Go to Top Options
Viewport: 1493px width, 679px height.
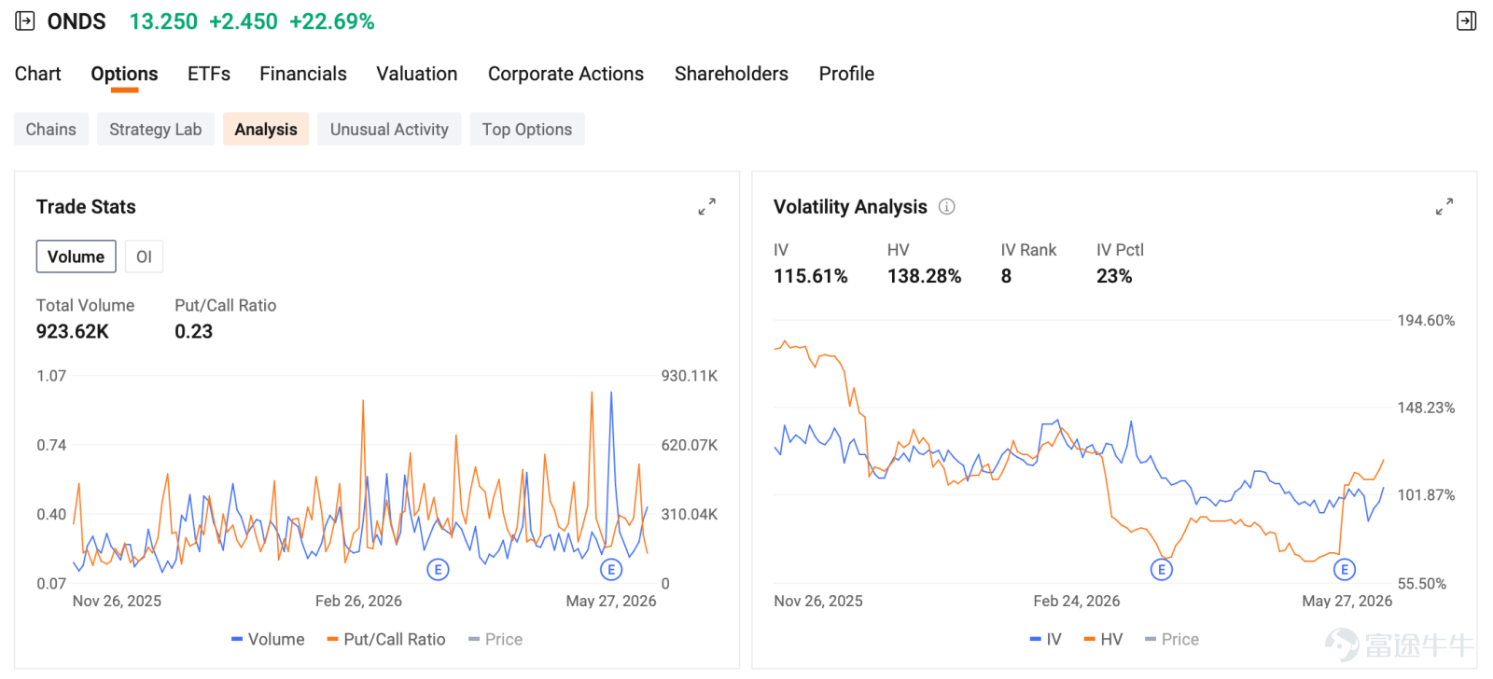point(527,130)
